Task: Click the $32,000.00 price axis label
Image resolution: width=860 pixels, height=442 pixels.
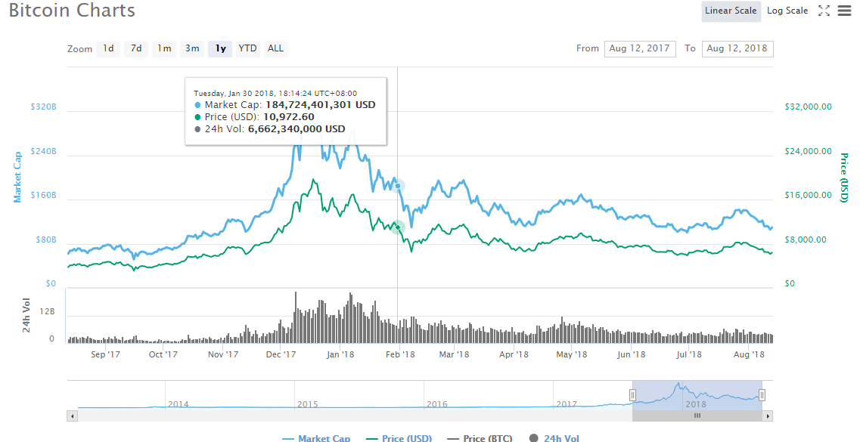Action: [809, 107]
